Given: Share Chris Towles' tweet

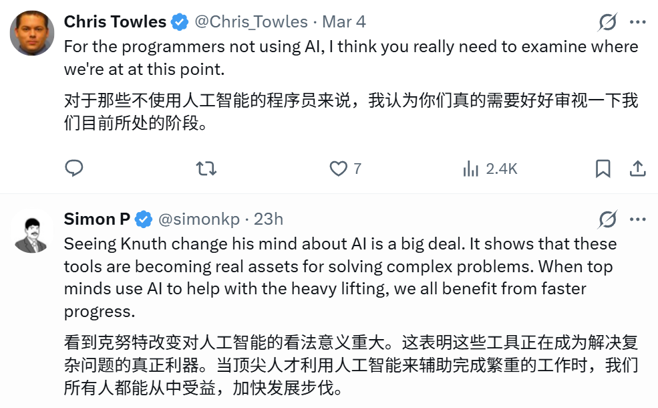Looking at the screenshot, I should tap(637, 168).
